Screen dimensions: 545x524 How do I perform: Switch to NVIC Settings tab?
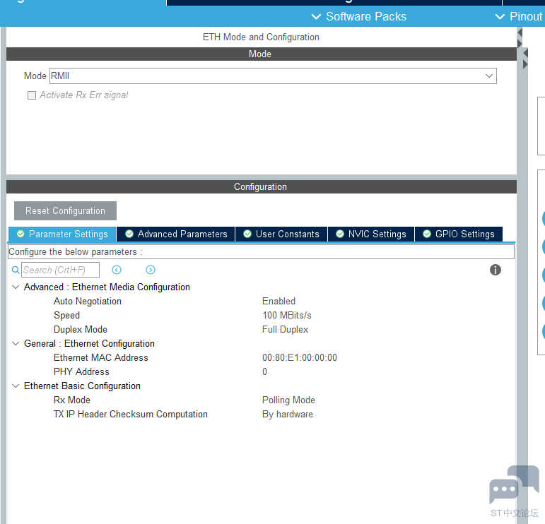370,234
